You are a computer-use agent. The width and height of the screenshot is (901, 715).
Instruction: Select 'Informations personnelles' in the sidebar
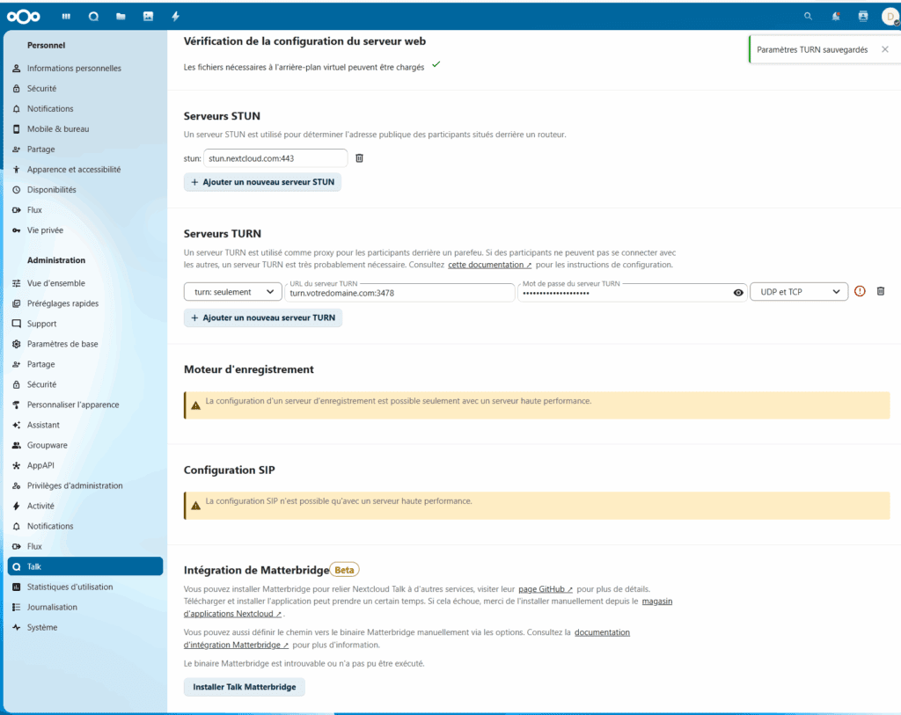point(74,69)
